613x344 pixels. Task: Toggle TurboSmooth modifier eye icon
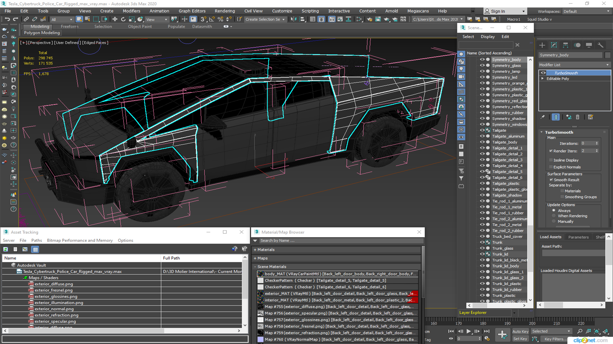tap(543, 73)
